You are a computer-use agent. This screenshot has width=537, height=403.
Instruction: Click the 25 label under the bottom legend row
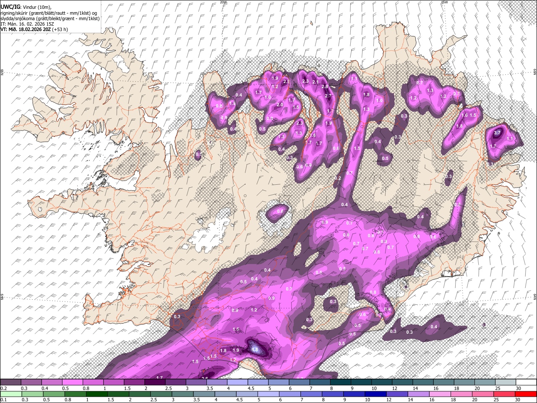495,400
